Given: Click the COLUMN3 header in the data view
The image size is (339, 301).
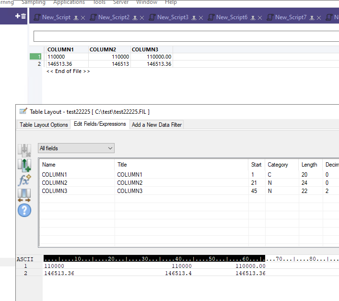Looking at the screenshot, I should click(x=152, y=49).
